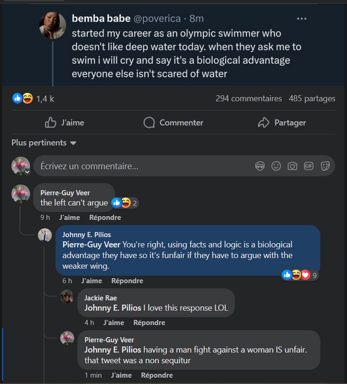This screenshot has width=347, height=384.
Task: Click the Partager share button
Action: (282, 123)
